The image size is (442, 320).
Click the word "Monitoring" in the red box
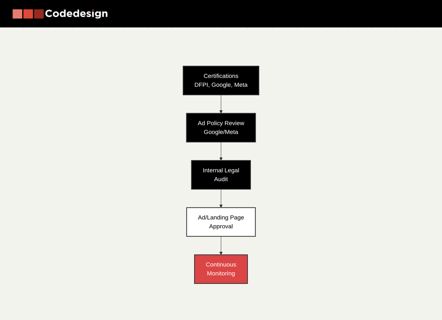click(221, 274)
